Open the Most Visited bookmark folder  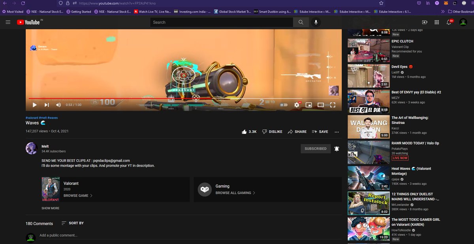pyautogui.click(x=13, y=11)
